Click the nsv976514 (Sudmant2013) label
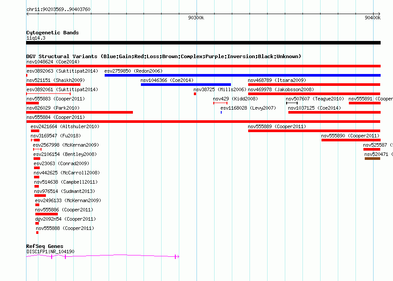Image resolution: width=393 pixels, height=281 pixels. click(64, 191)
